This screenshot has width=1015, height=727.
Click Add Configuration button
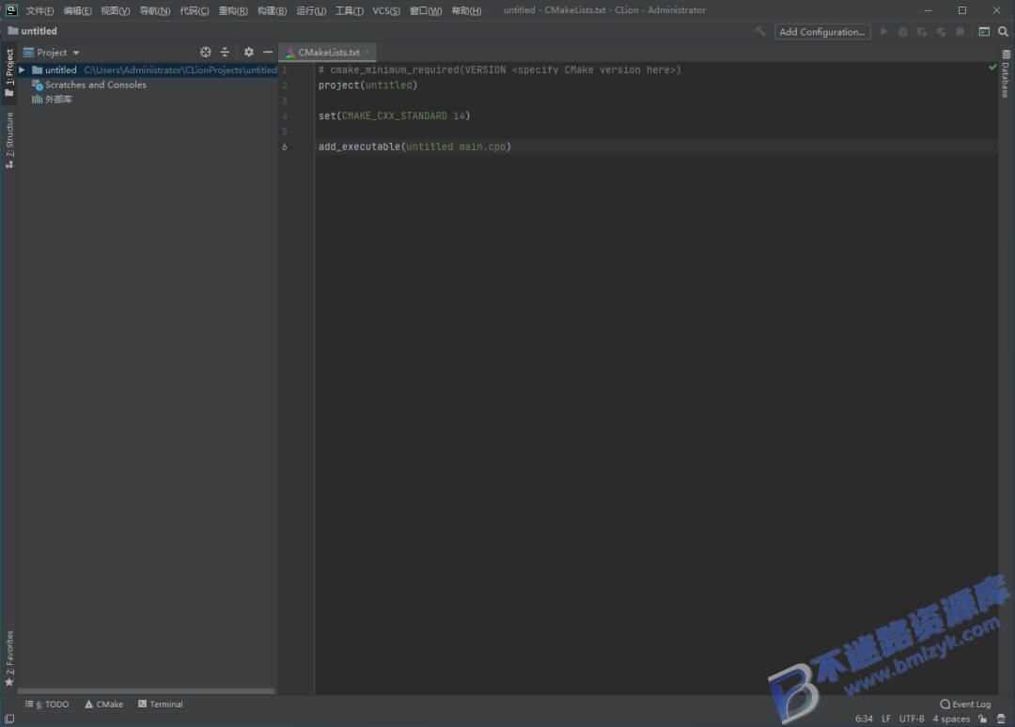(x=822, y=32)
